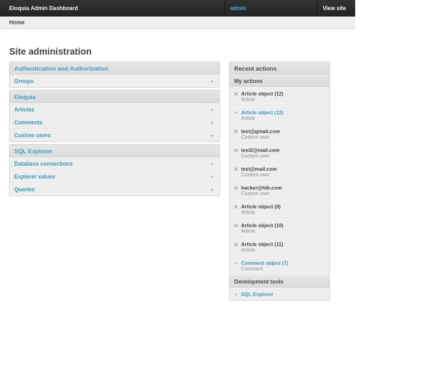Click the X icon beside hacker@htb.com
The image size is (440, 369).
pos(236,188)
